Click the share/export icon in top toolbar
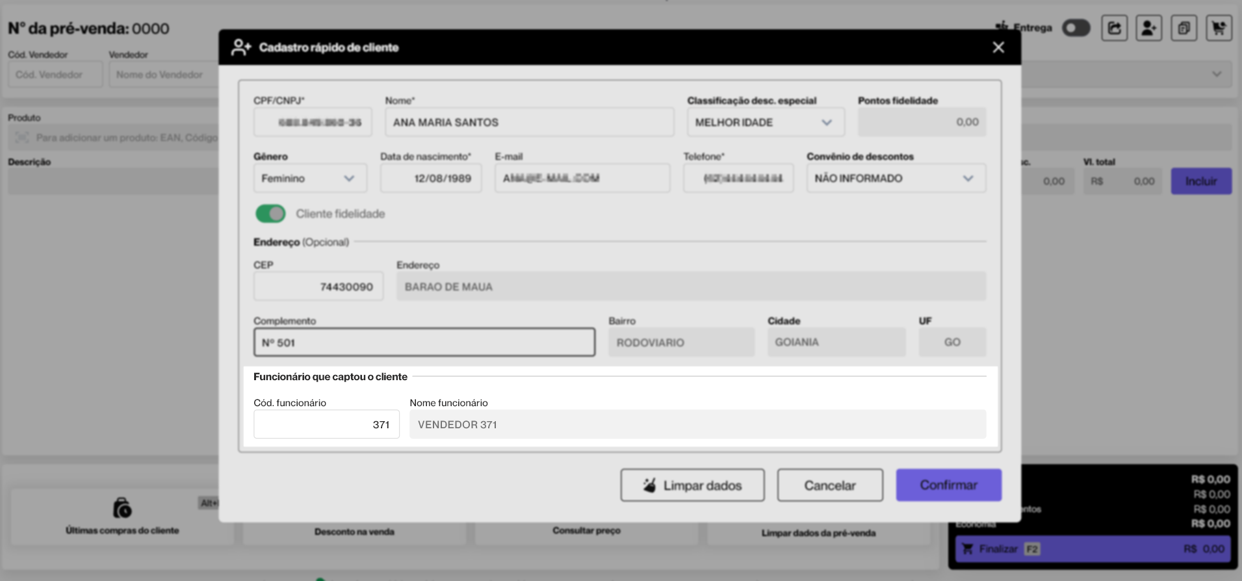The image size is (1242, 581). 1114,28
